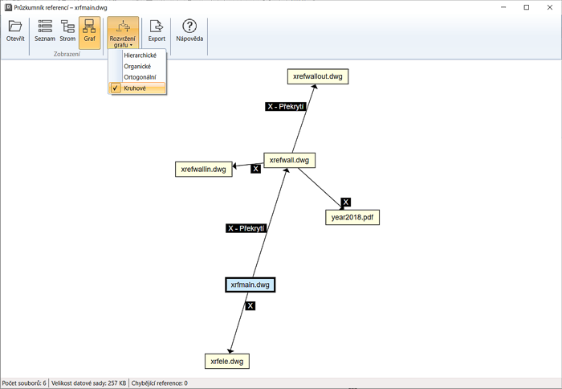Image resolution: width=562 pixels, height=389 pixels.
Task: Switch to Seznam list view
Action: 45,27
